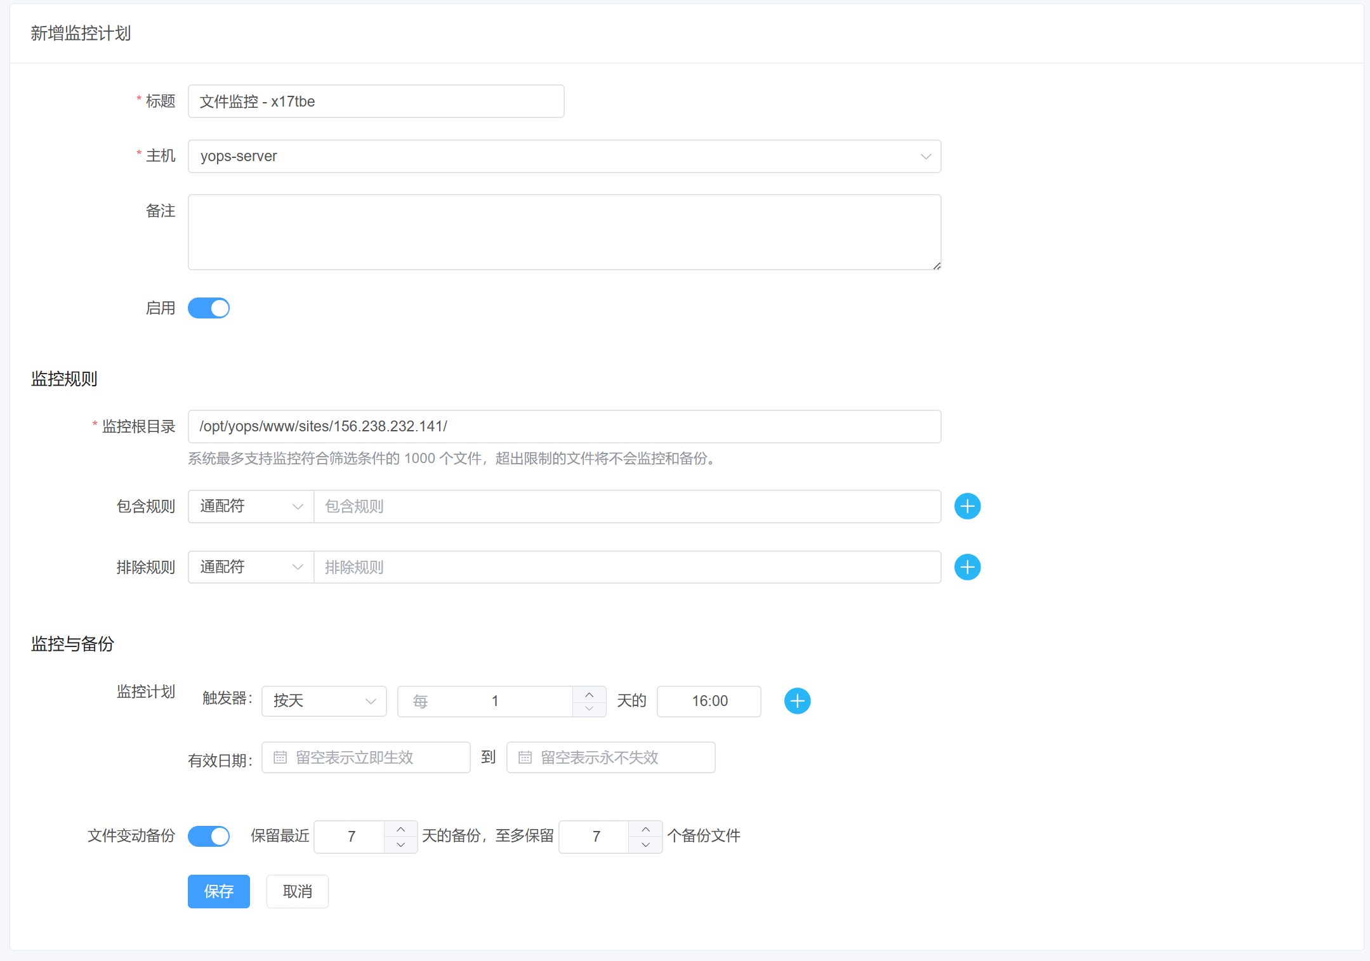Decrease the every-N-days value
Image resolution: width=1370 pixels, height=961 pixels.
(x=589, y=709)
